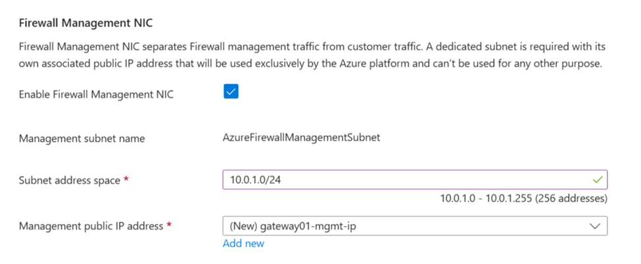
Task: Uncheck the Enable Firewall Management NIC checkbox
Action: coord(231,91)
